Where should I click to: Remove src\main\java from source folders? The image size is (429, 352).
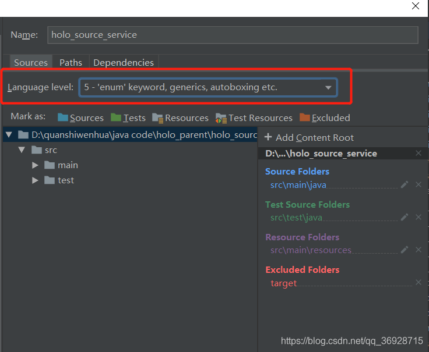point(419,184)
